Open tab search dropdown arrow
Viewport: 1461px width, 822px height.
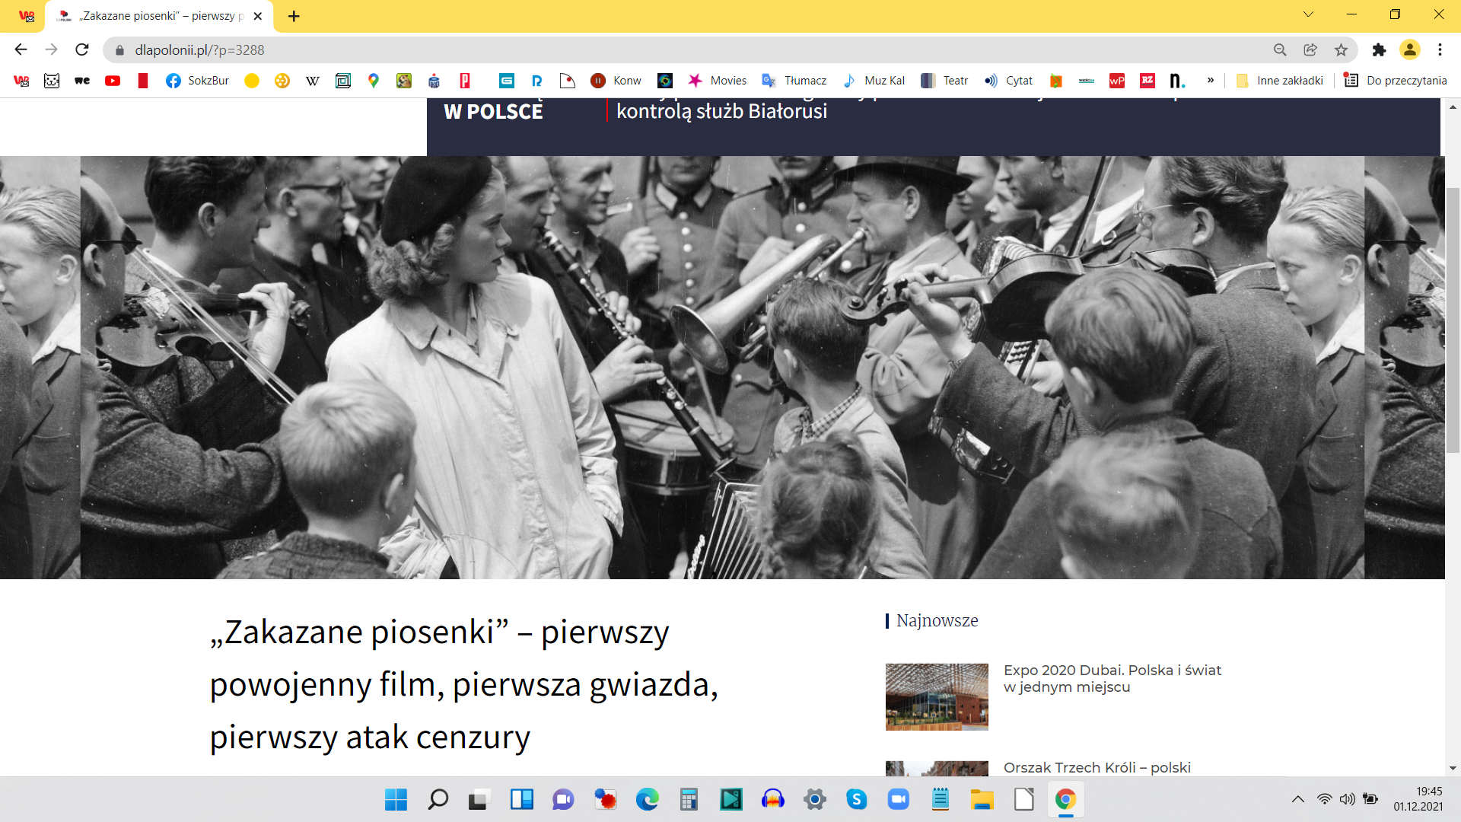click(x=1308, y=14)
